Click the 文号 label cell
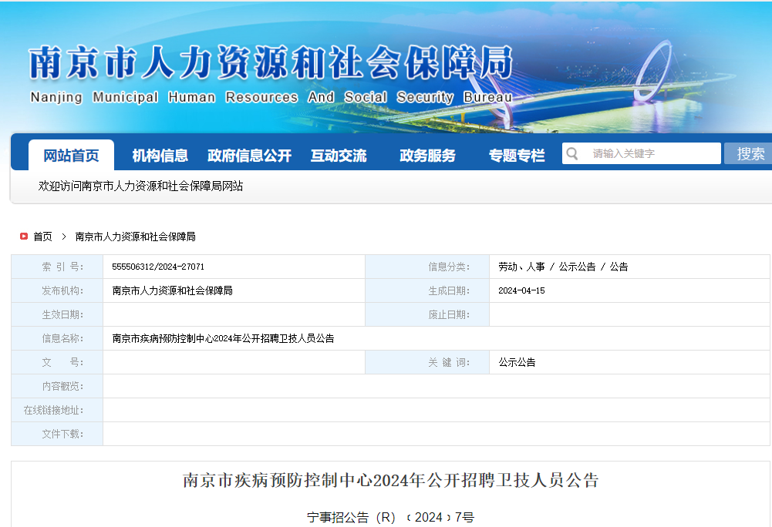The width and height of the screenshot is (772, 527). 57,362
